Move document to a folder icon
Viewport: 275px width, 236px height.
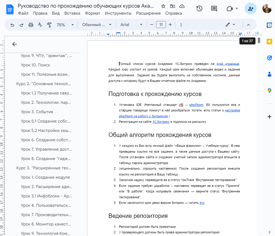point(173,6)
